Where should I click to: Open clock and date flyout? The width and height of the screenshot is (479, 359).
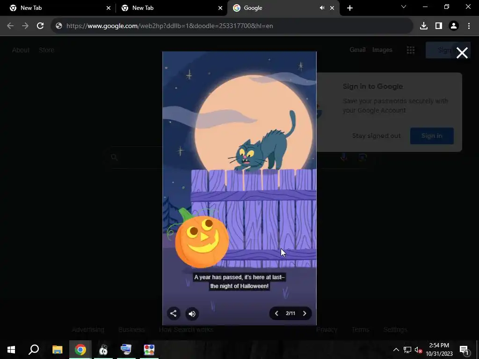pyautogui.click(x=439, y=350)
